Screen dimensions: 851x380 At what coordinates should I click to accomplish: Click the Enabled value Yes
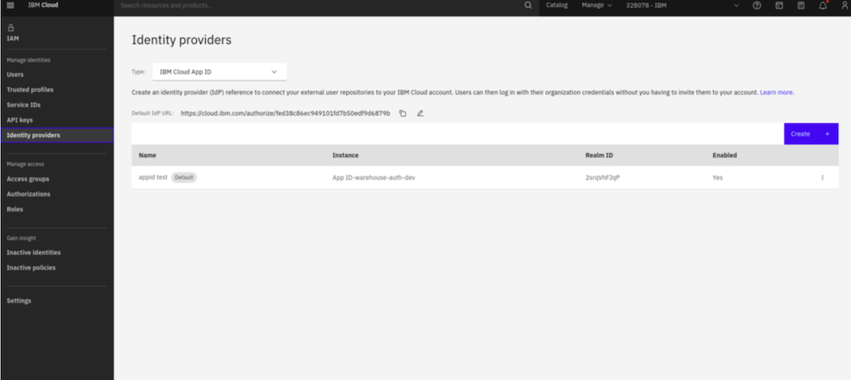click(717, 177)
